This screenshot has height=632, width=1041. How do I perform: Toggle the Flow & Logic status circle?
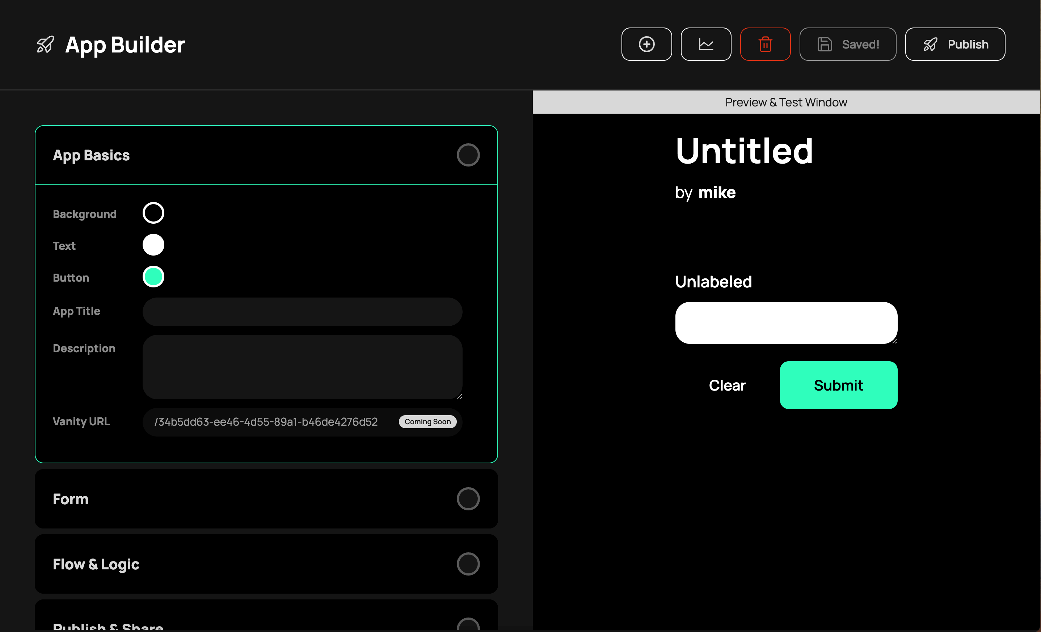click(x=468, y=564)
